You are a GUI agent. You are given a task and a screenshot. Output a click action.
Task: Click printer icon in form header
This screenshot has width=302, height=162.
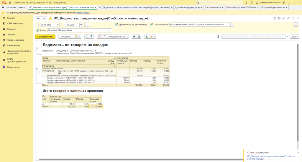coord(279,18)
